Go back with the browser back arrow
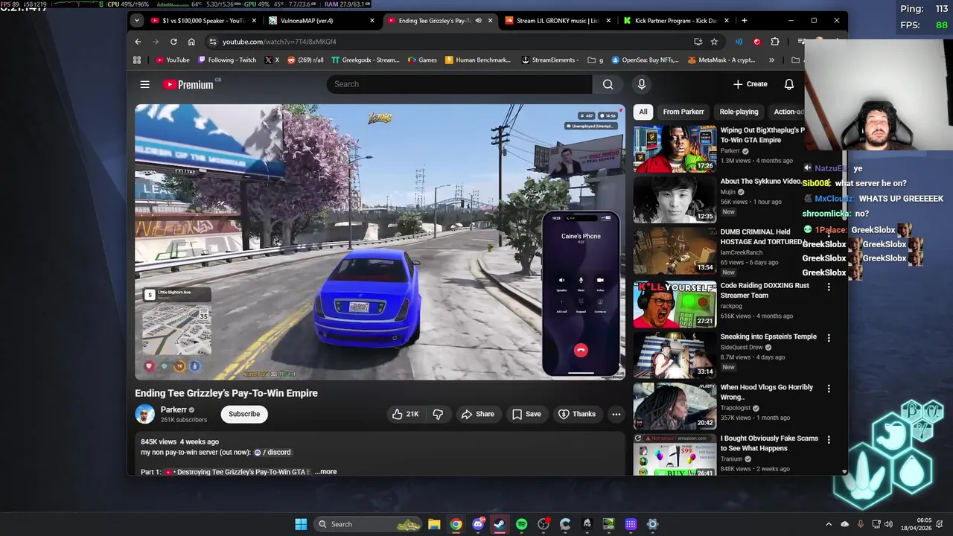 (138, 42)
